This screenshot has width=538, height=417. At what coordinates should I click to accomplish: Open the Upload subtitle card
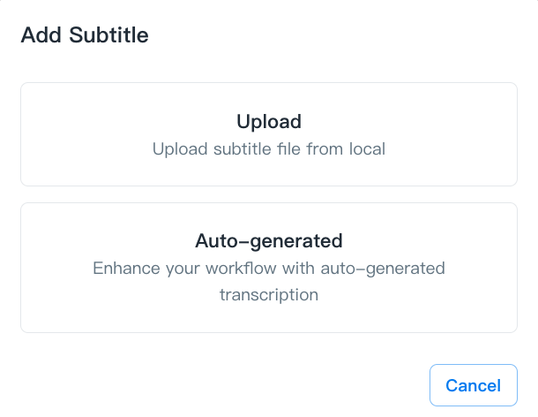click(x=268, y=134)
